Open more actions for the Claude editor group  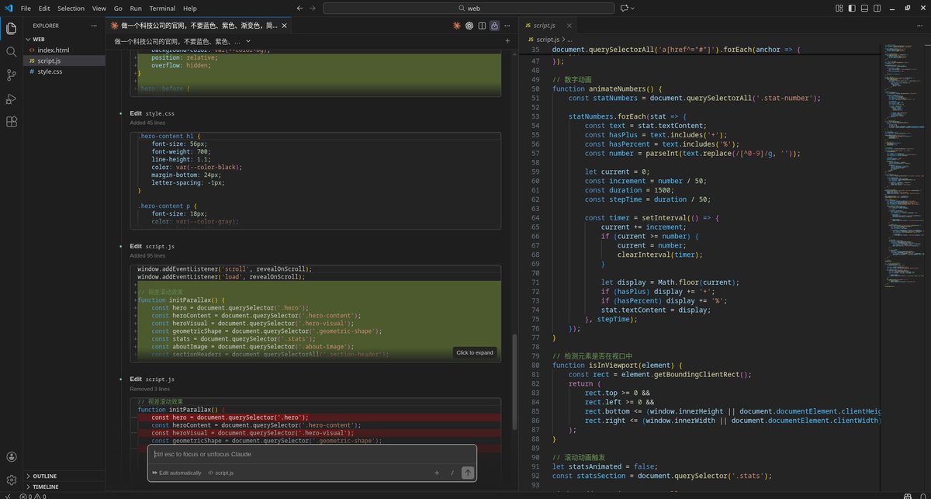pyautogui.click(x=507, y=26)
